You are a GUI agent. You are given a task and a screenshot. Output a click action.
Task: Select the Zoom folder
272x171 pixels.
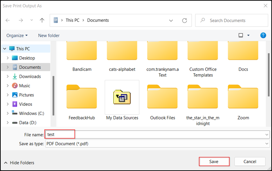[243, 103]
